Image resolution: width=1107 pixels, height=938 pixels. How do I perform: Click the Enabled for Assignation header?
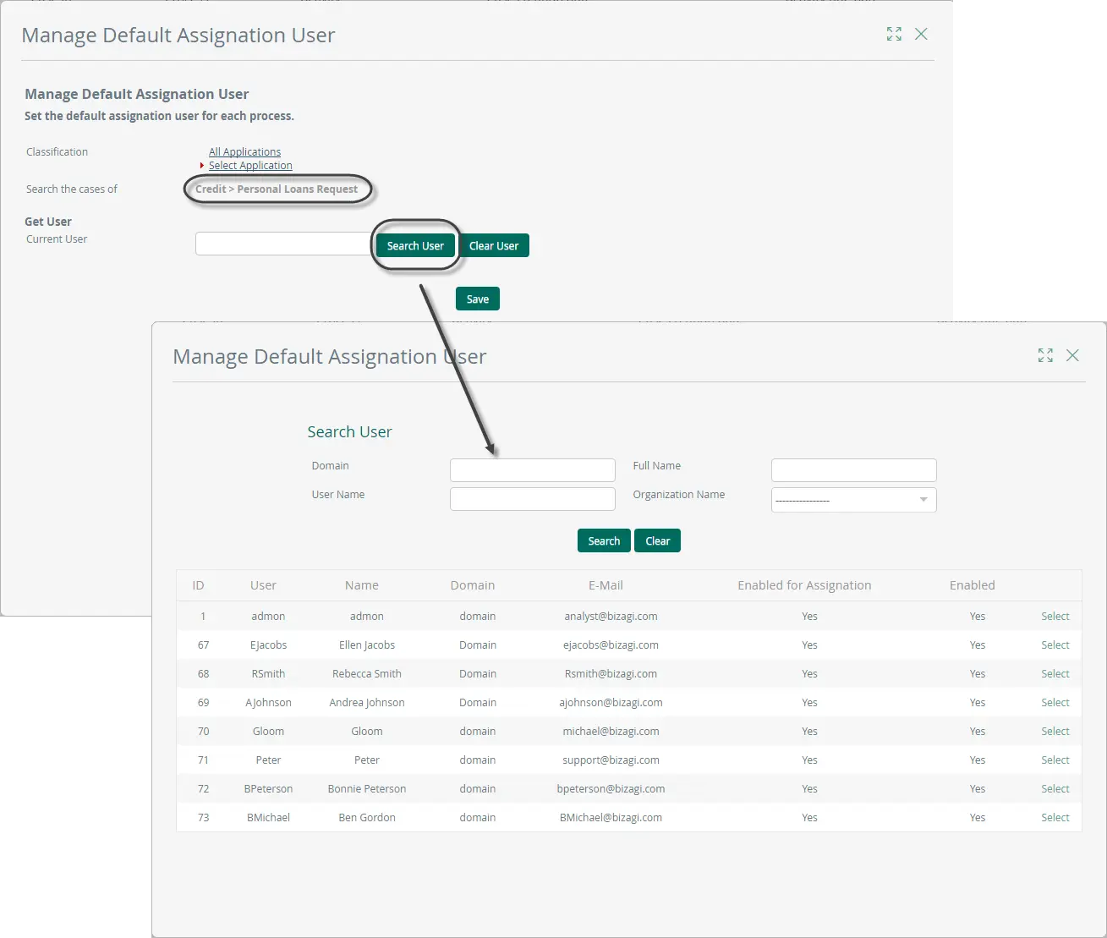804,585
